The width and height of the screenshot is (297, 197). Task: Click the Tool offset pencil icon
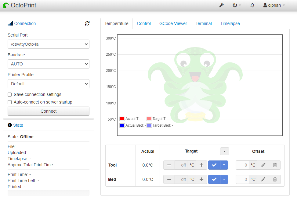click(x=263, y=165)
